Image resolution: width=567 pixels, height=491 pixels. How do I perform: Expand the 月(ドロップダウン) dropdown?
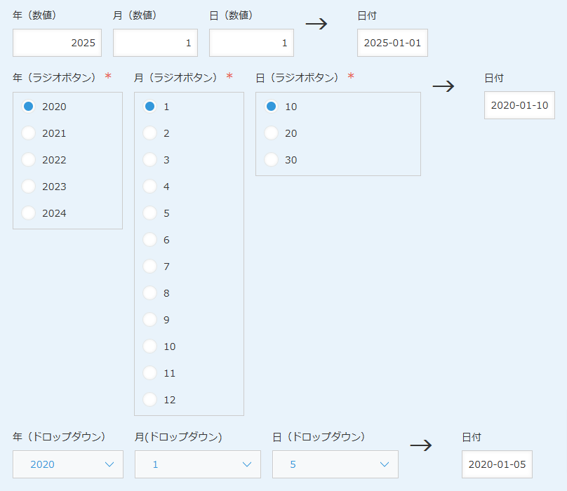click(x=197, y=464)
